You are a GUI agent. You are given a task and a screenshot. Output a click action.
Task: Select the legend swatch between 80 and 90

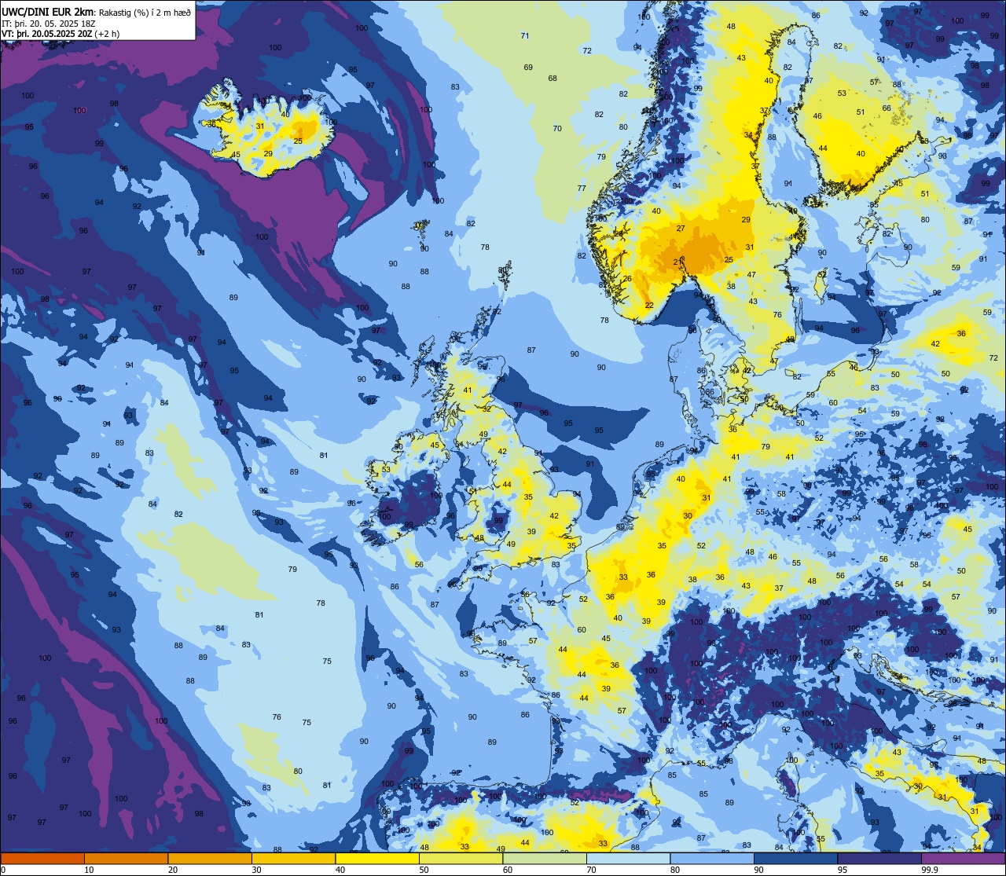712,859
